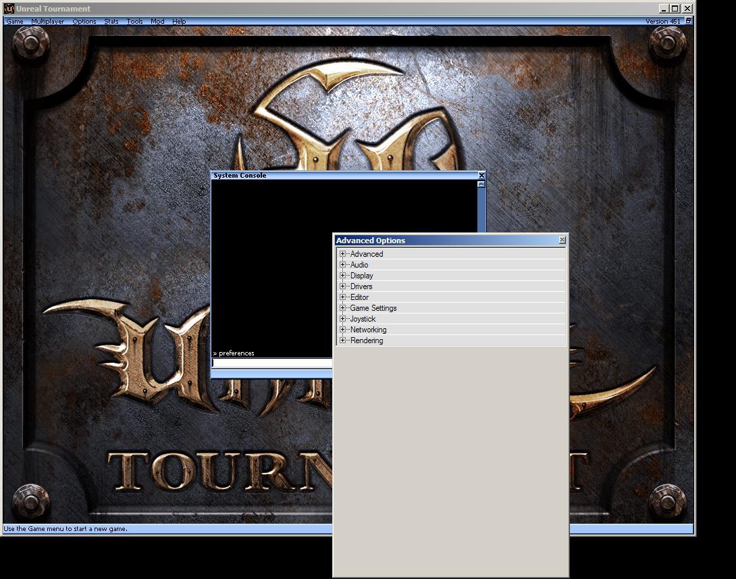Focus the System Console command input field
Image resolution: width=736 pixels, height=579 pixels.
coord(272,363)
